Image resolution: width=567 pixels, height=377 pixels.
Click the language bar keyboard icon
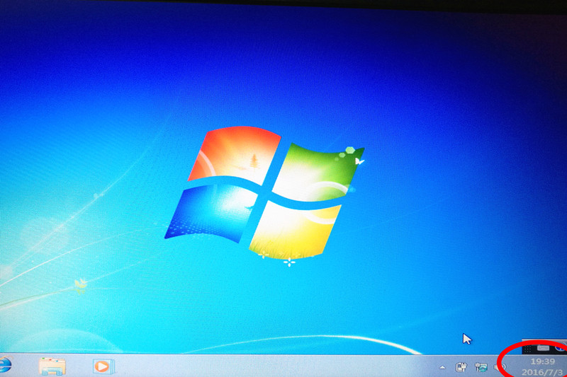click(x=543, y=347)
